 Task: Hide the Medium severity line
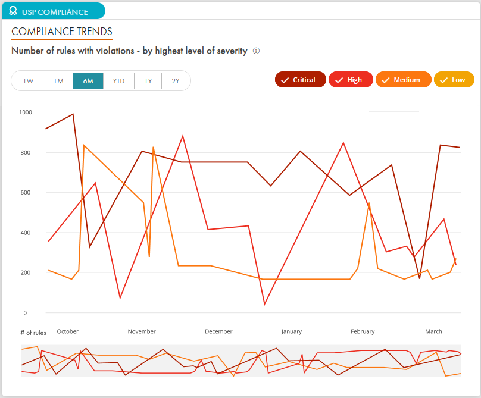tap(402, 80)
